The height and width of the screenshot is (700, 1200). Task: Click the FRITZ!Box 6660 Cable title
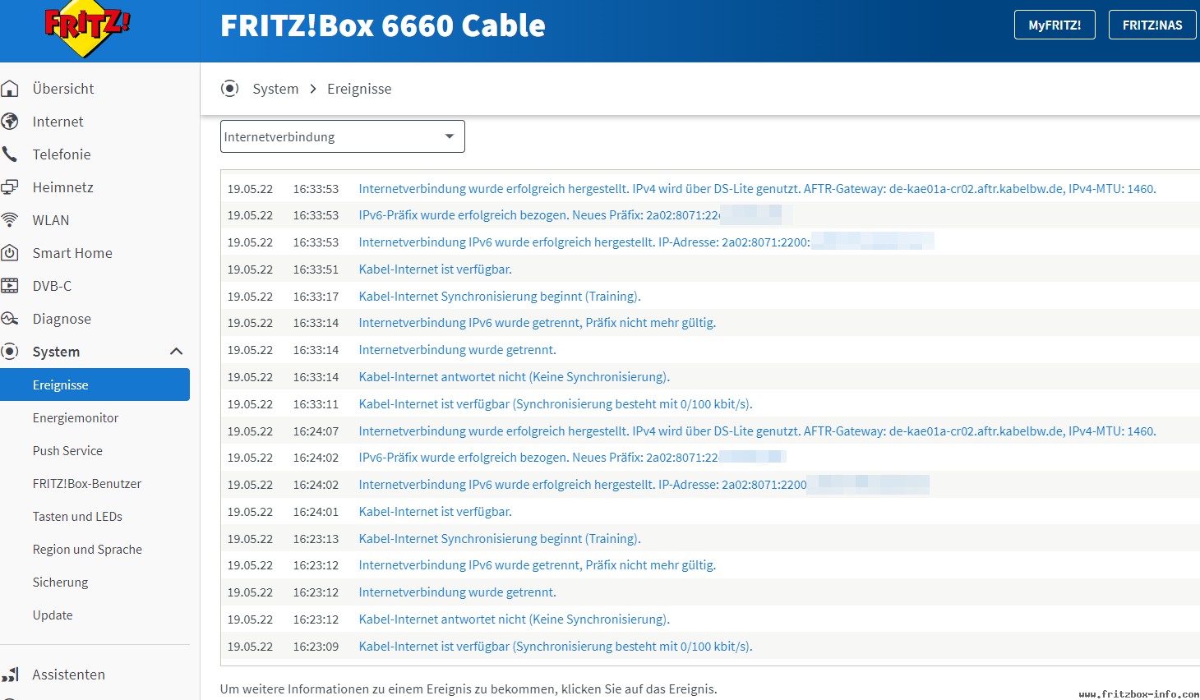click(x=383, y=25)
